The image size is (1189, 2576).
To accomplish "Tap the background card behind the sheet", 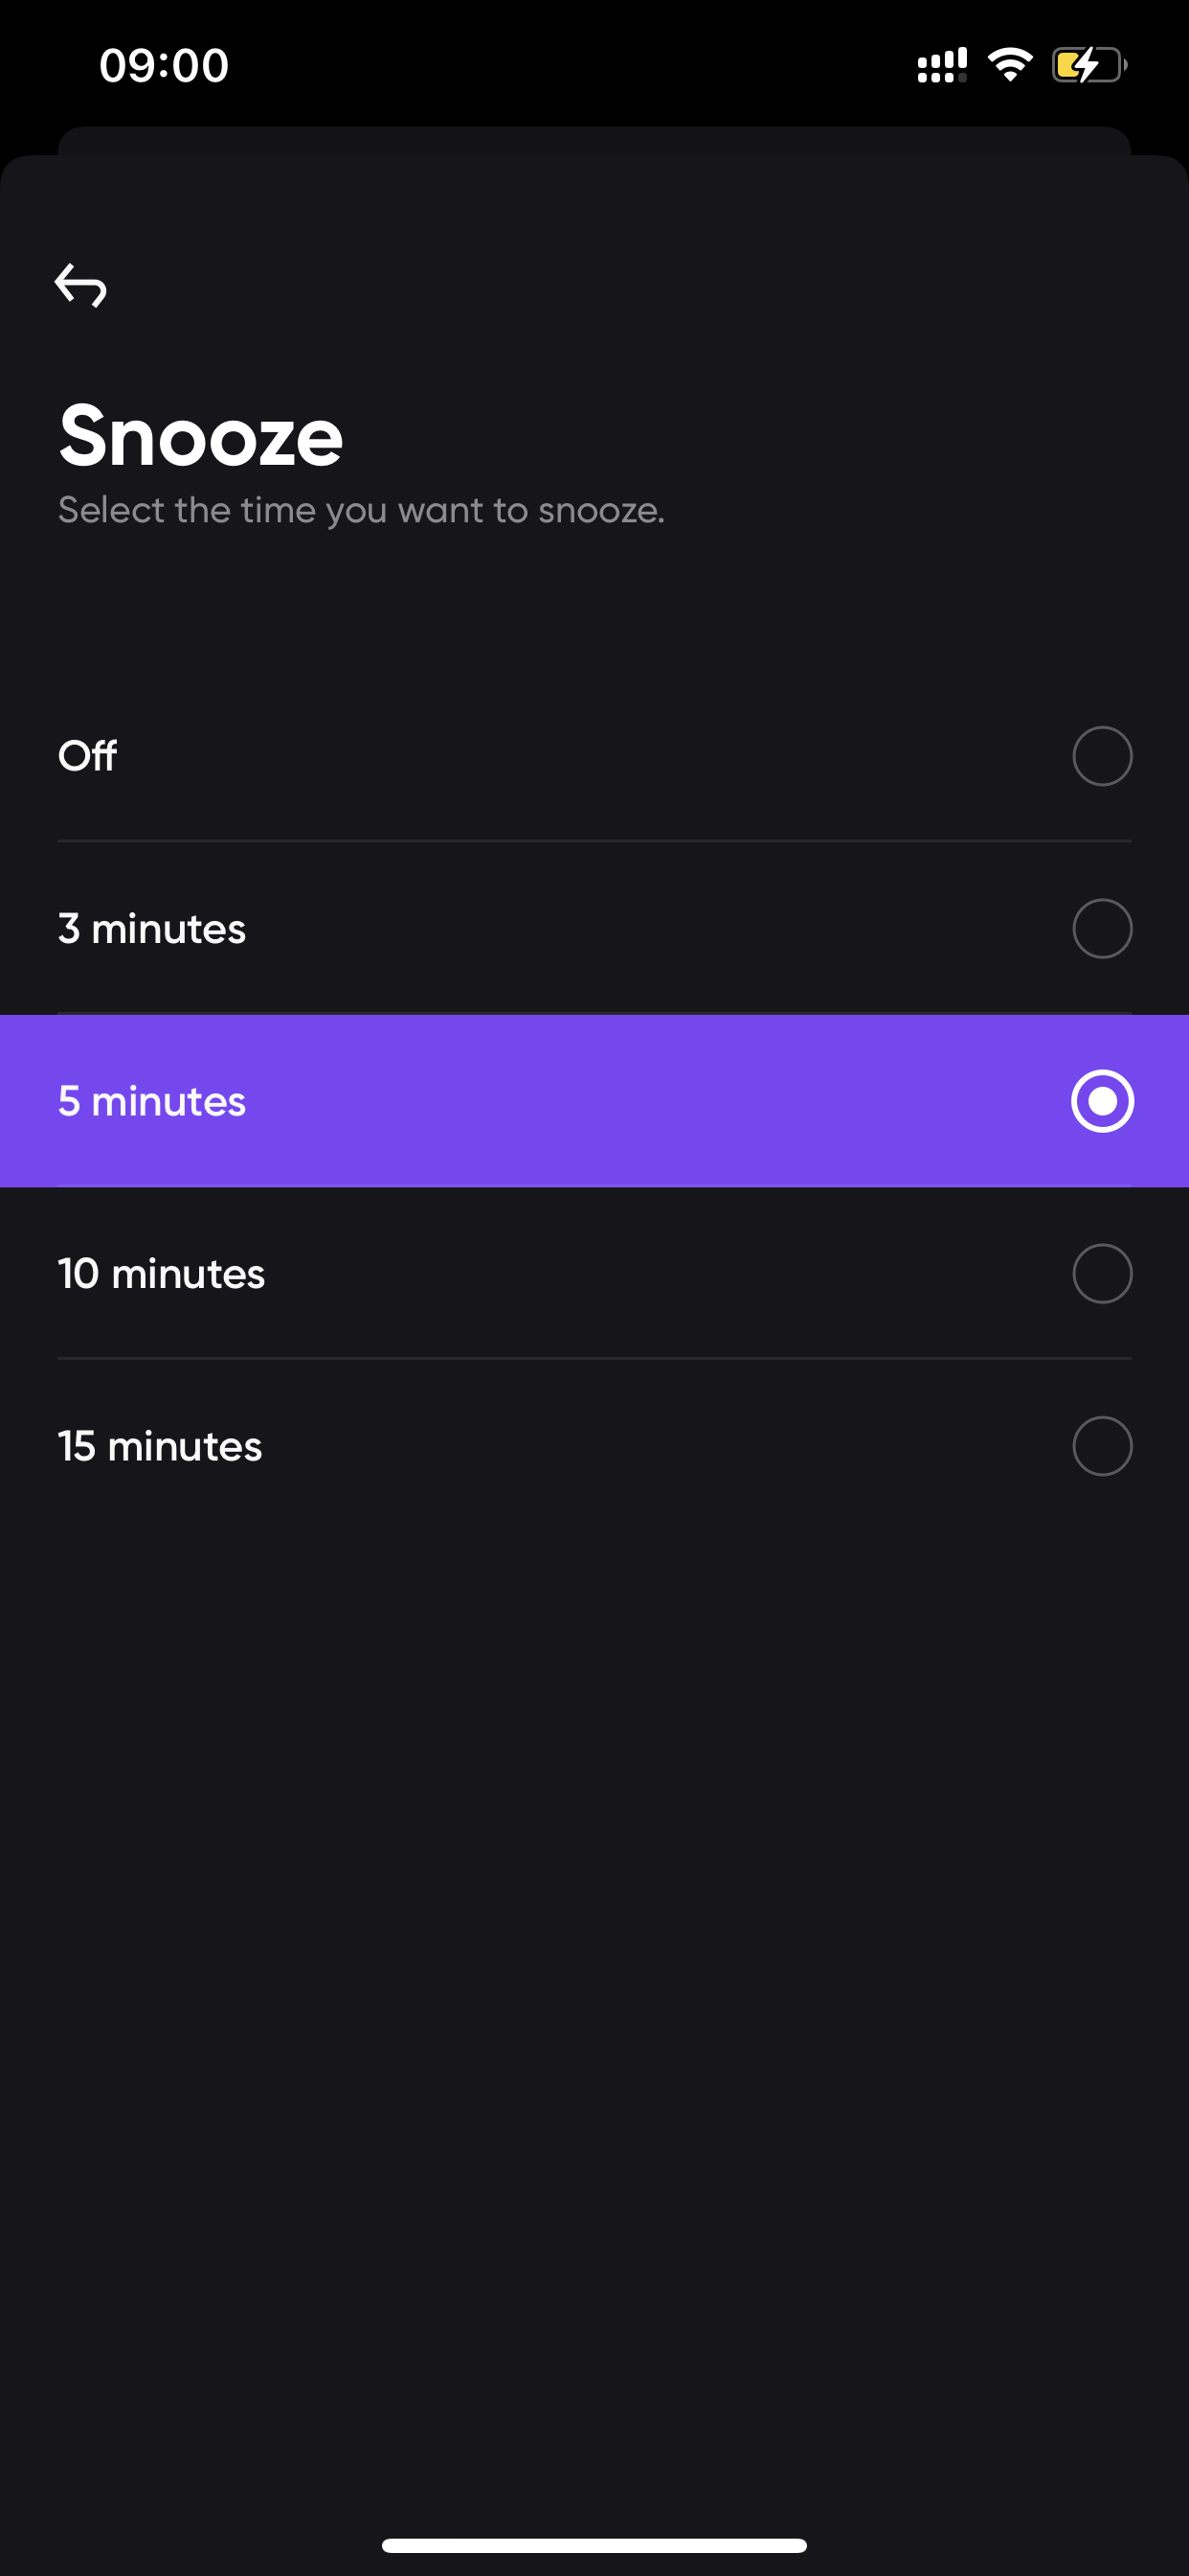I will pyautogui.click(x=594, y=140).
